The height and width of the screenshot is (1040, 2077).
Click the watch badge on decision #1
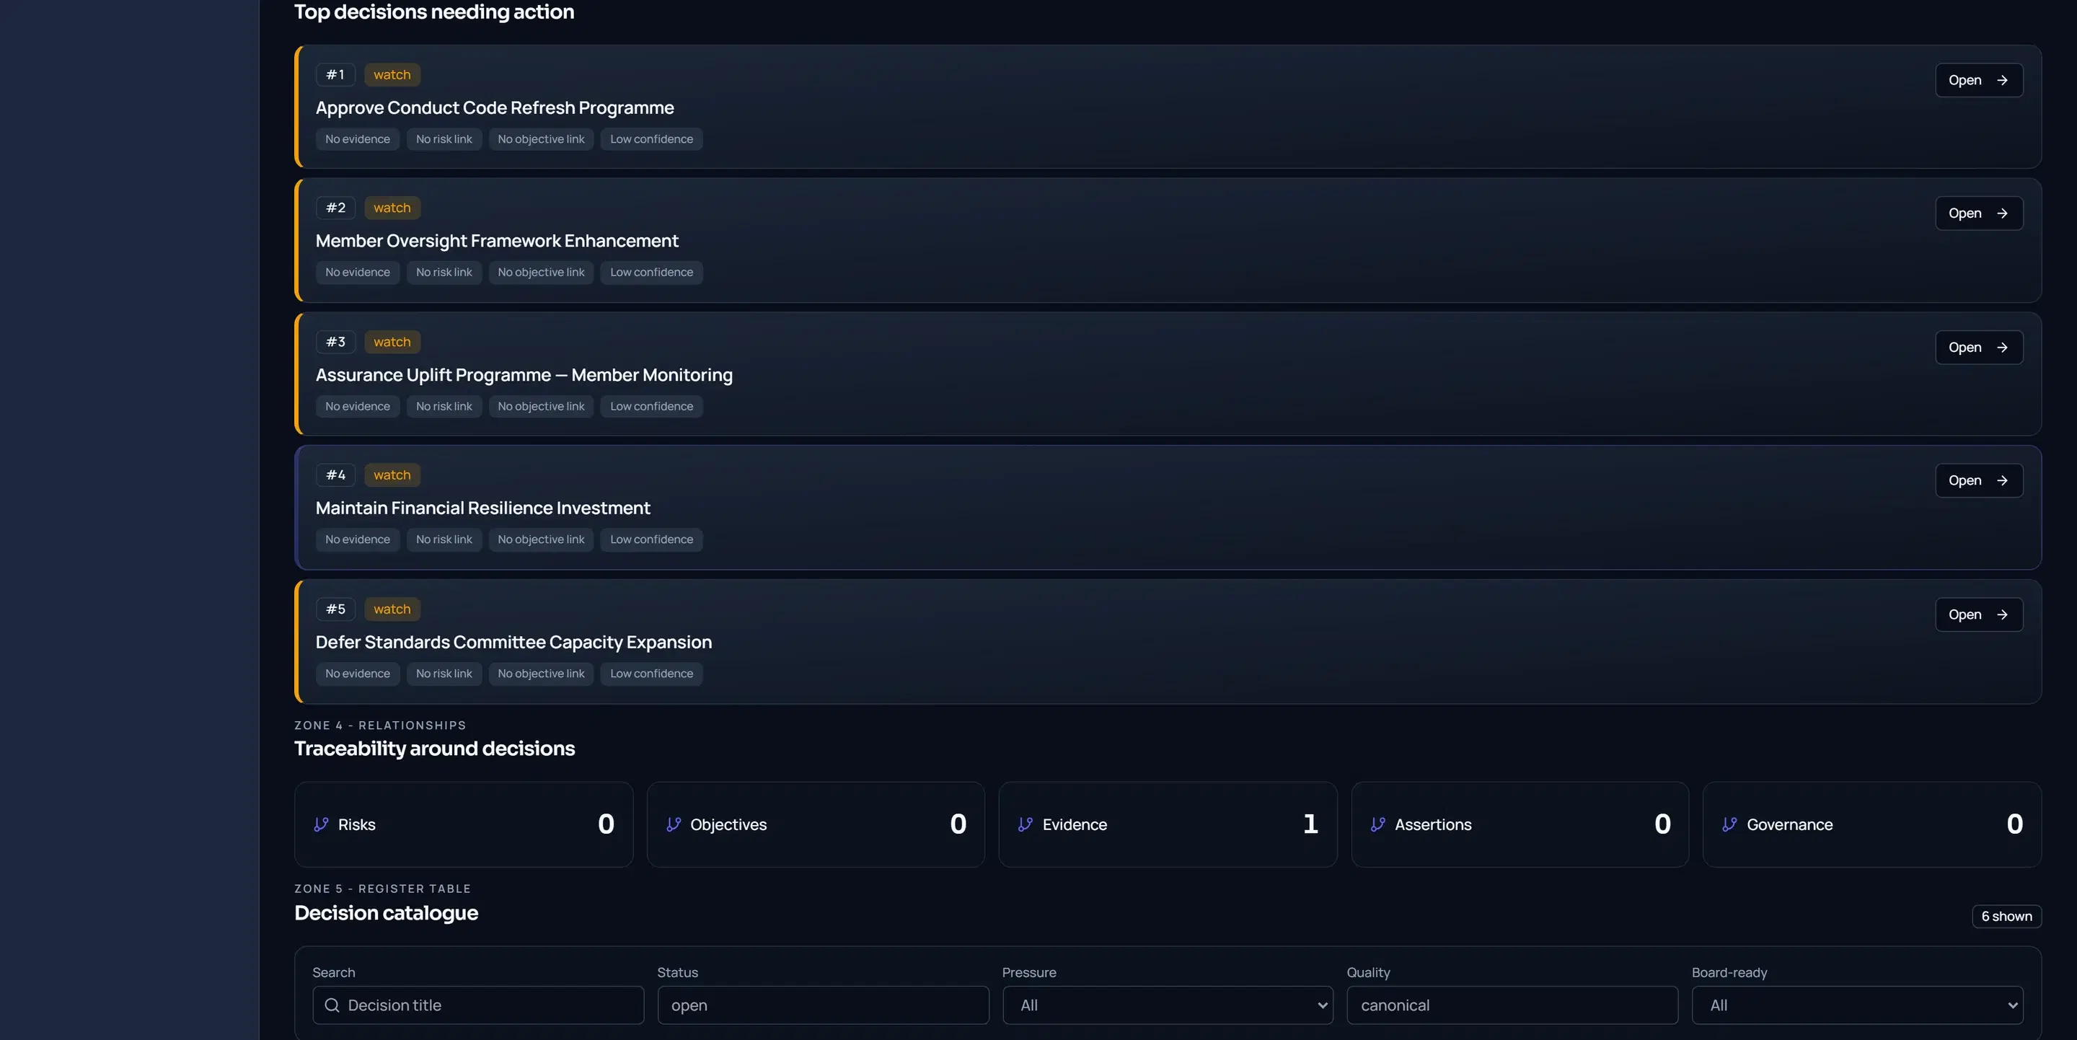(x=392, y=74)
